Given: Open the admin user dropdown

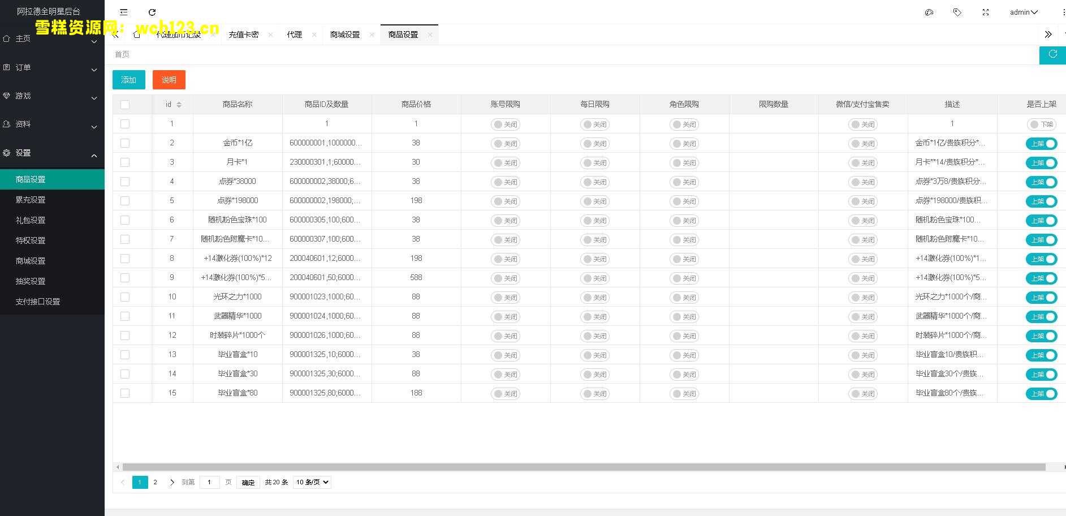Looking at the screenshot, I should point(1024,12).
